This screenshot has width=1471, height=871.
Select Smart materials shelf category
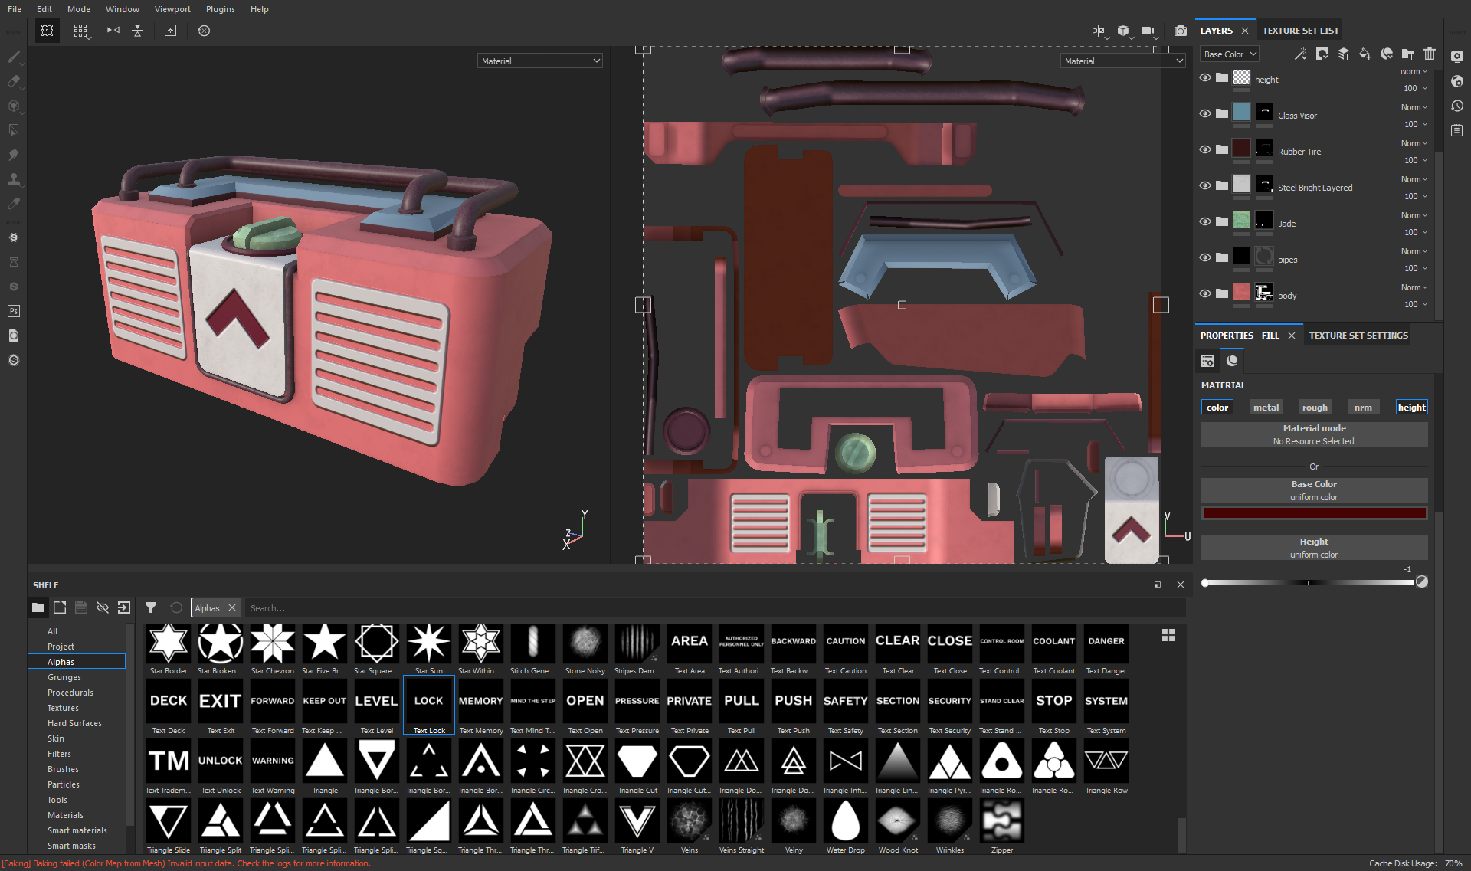coord(77,830)
